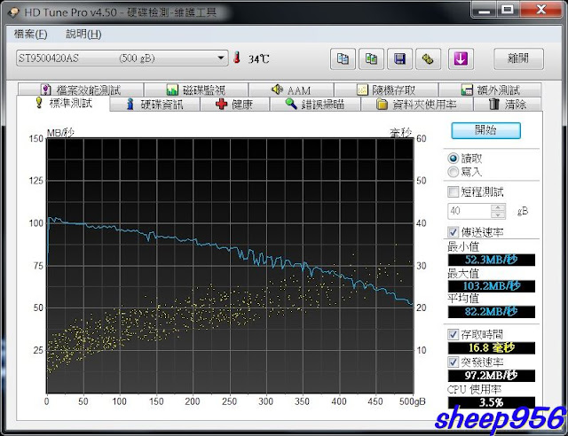
Task: Click the 34℃ temperature reading
Action: (x=259, y=58)
